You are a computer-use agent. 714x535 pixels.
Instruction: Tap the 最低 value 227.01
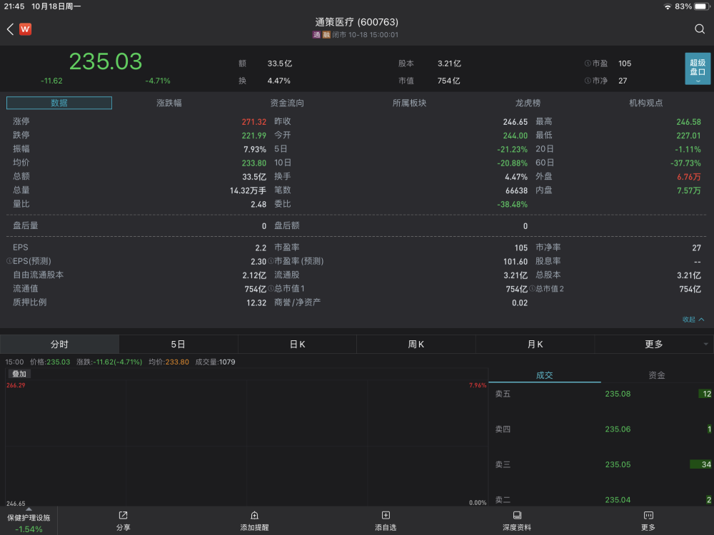tap(688, 136)
